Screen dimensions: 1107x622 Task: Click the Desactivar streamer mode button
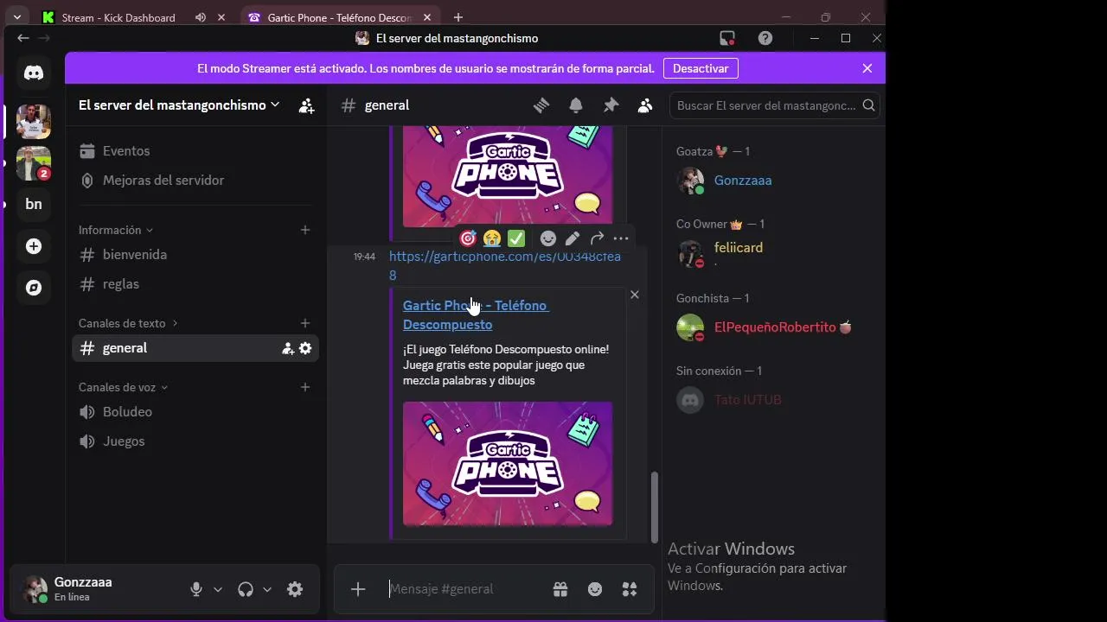coord(701,68)
